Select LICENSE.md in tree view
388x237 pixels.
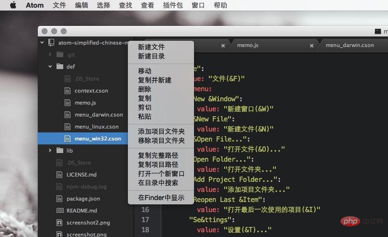pos(81,175)
